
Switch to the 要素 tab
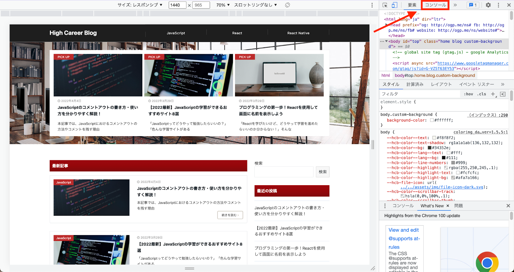pos(412,5)
